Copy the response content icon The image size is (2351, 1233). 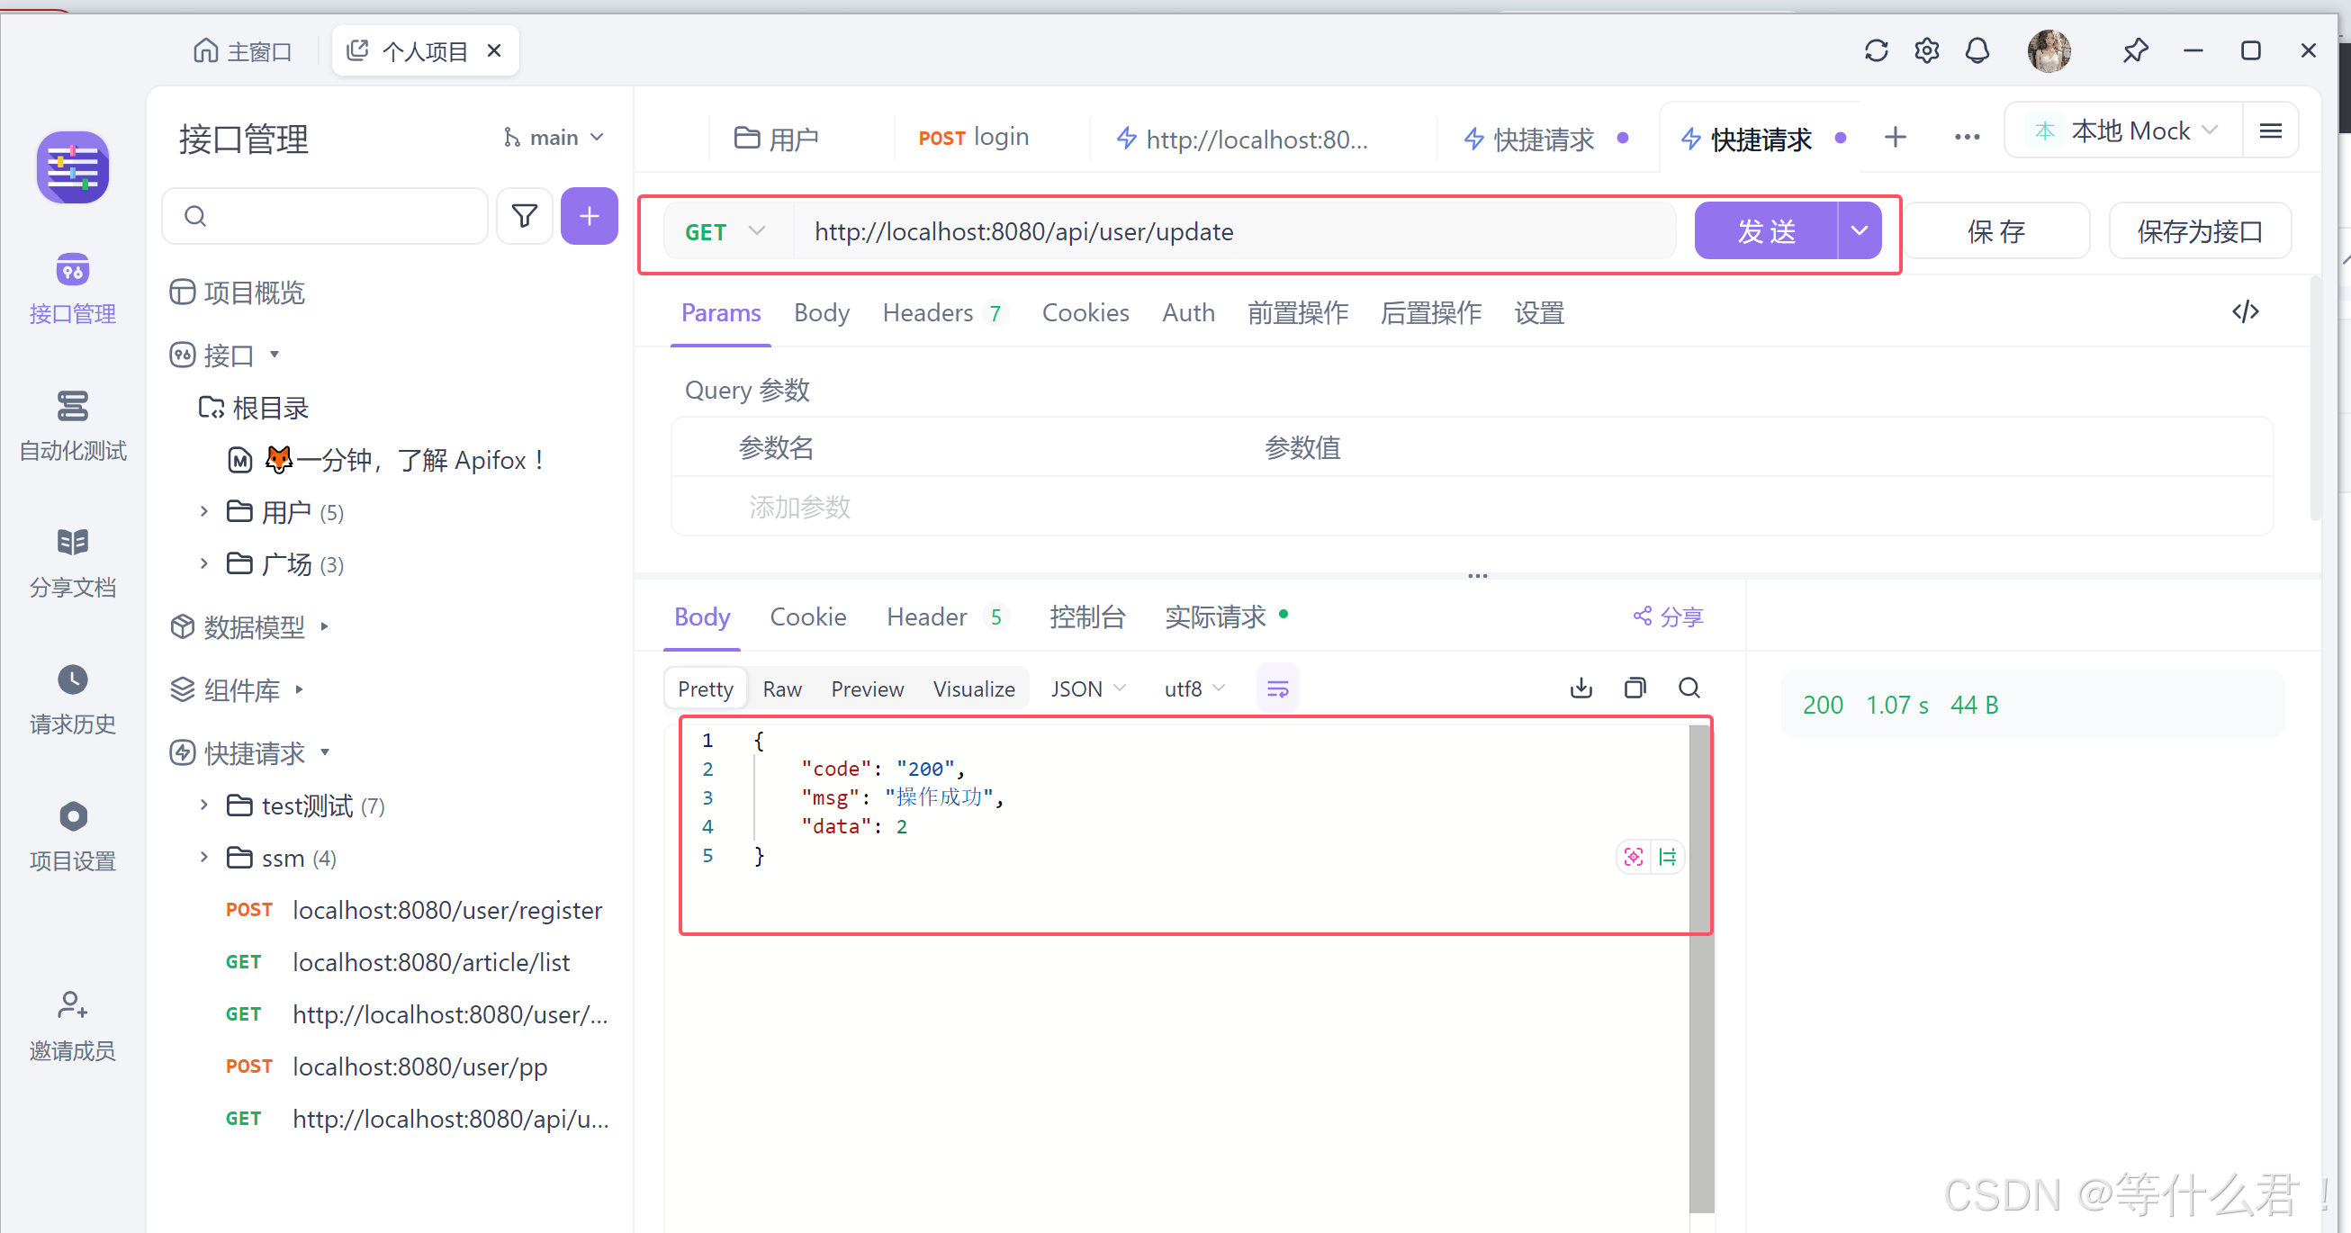[1635, 688]
